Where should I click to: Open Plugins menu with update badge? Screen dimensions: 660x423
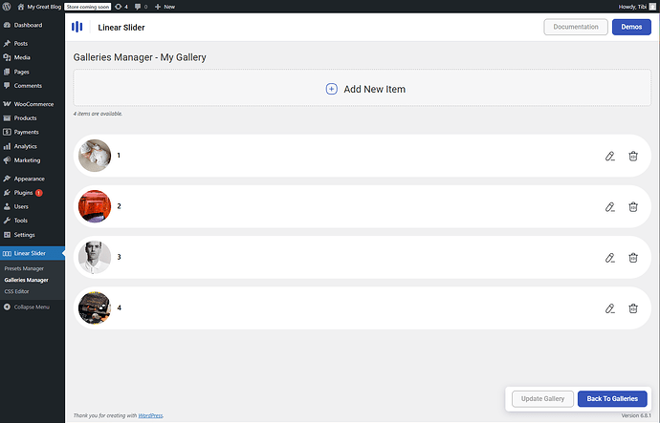coord(33,192)
